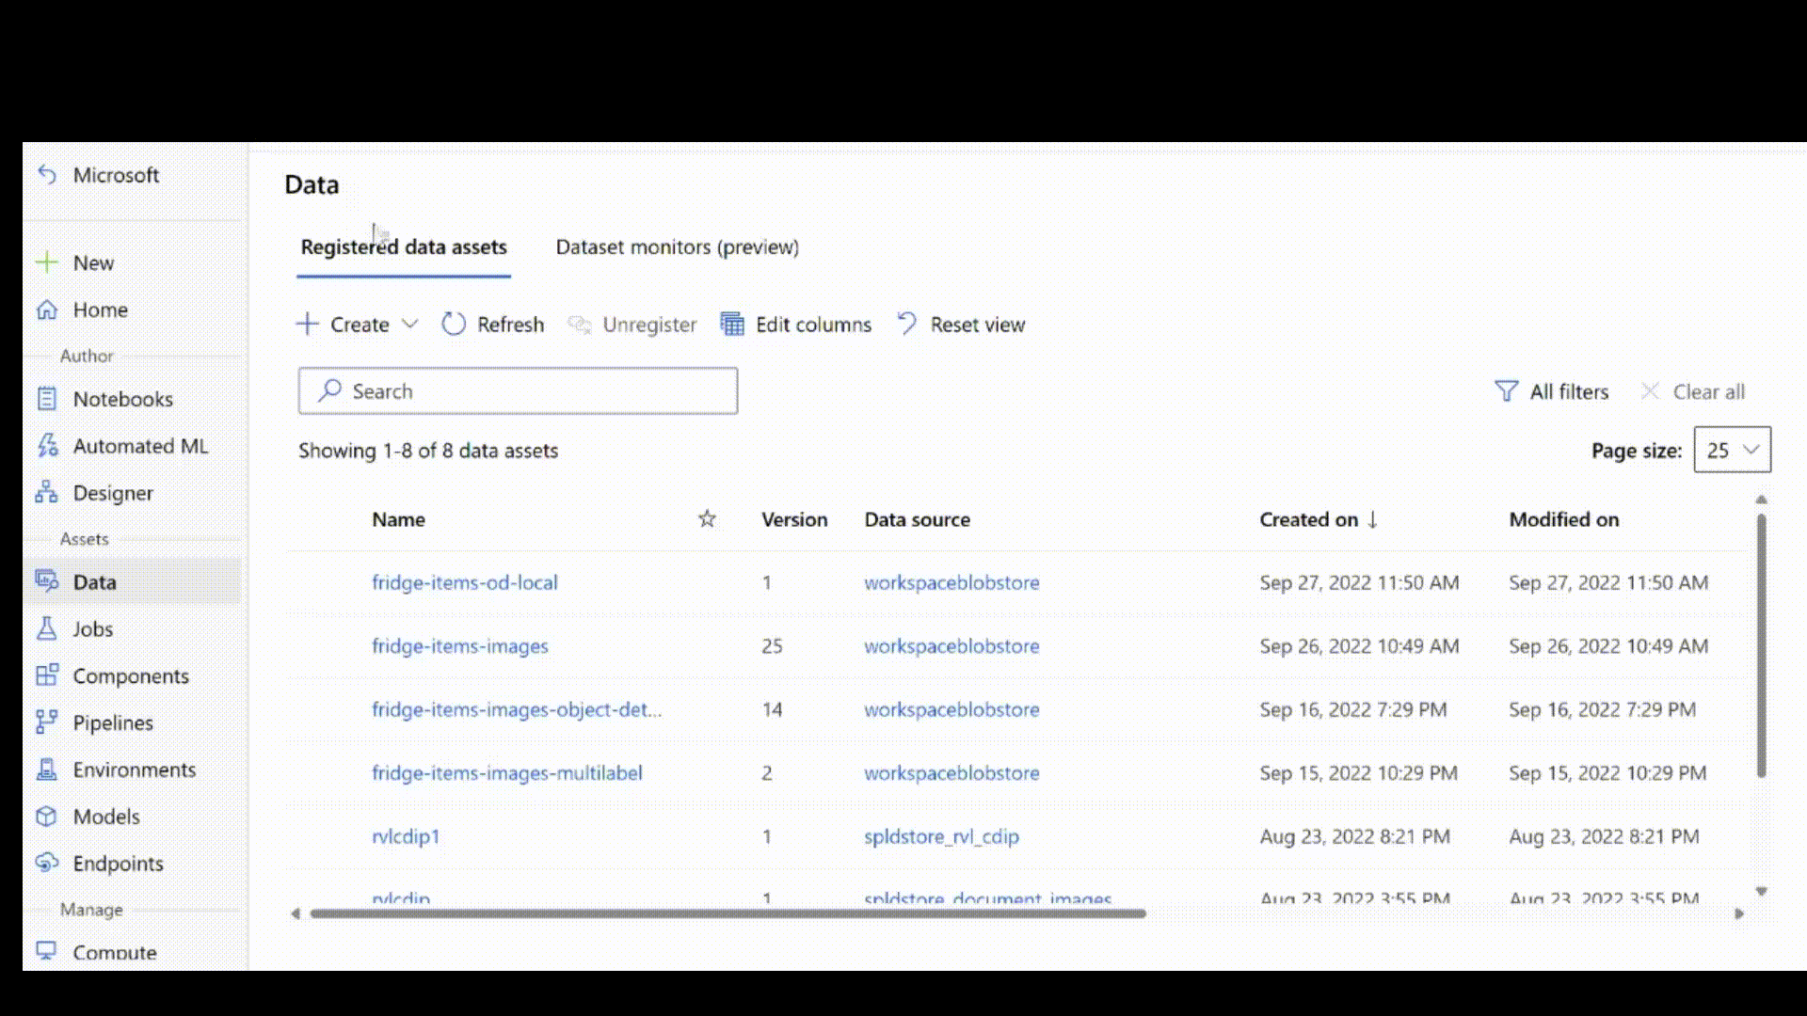
Task: Navigate to Models section
Action: coord(106,815)
